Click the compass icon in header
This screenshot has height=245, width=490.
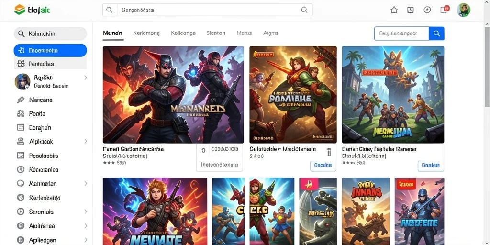[427, 10]
